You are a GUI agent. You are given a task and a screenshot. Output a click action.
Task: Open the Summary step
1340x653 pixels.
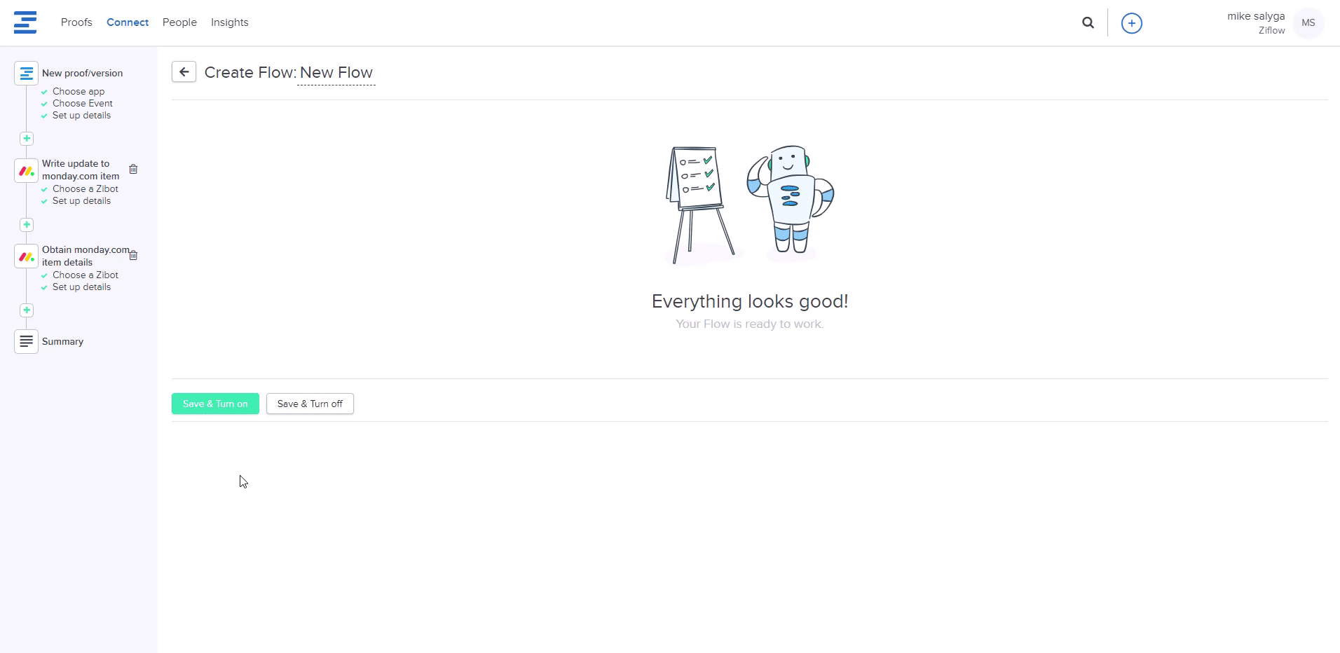click(x=62, y=341)
